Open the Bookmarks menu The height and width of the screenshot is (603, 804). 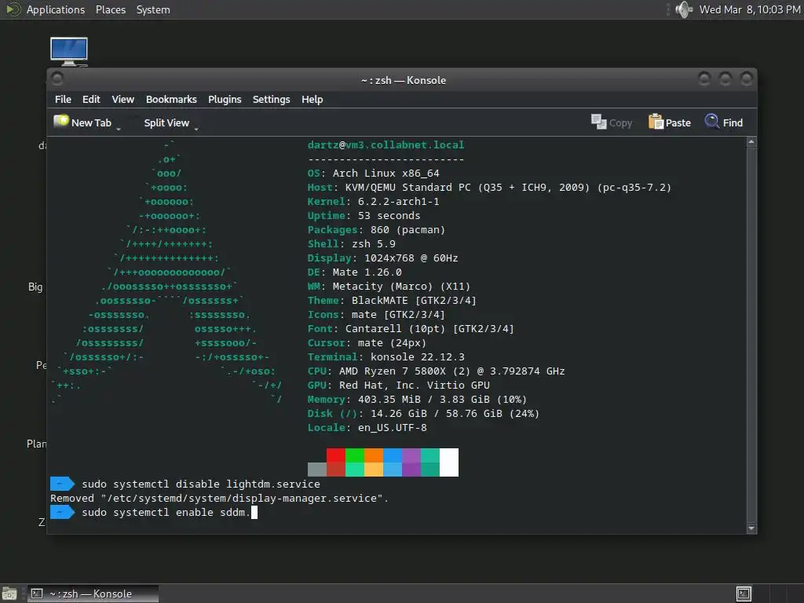171,100
